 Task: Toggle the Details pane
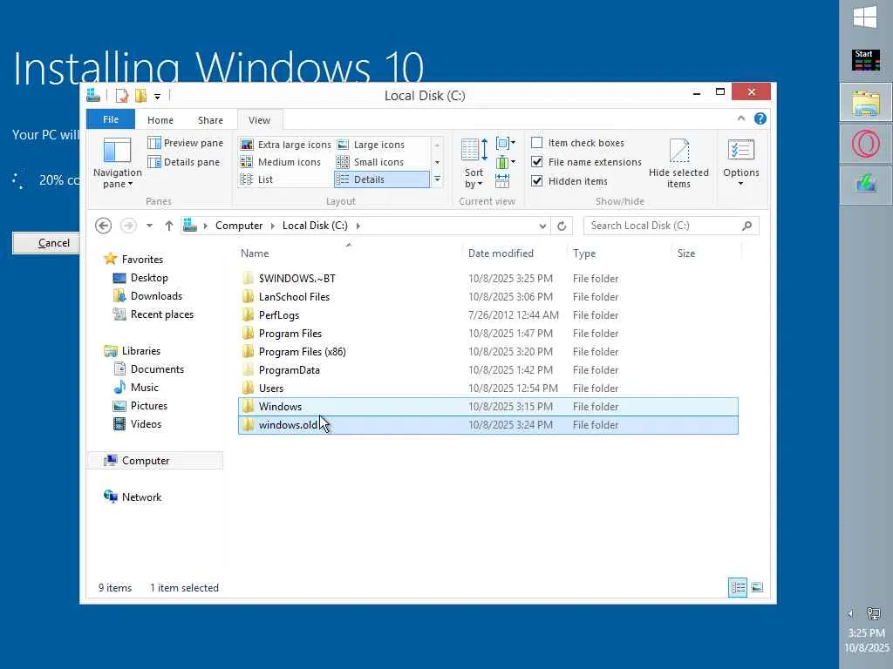183,162
